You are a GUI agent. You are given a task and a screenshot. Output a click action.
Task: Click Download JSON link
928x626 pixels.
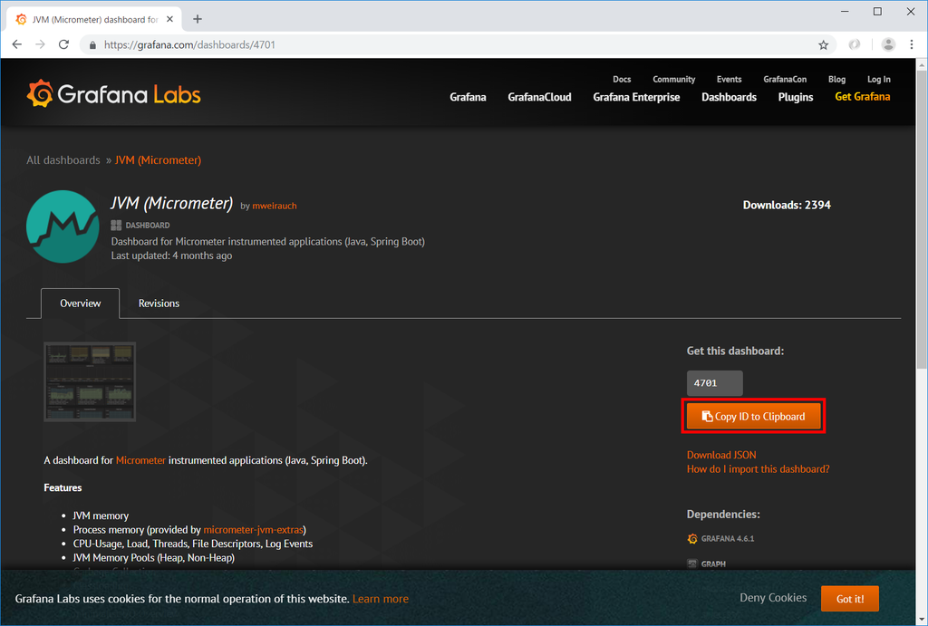720,455
